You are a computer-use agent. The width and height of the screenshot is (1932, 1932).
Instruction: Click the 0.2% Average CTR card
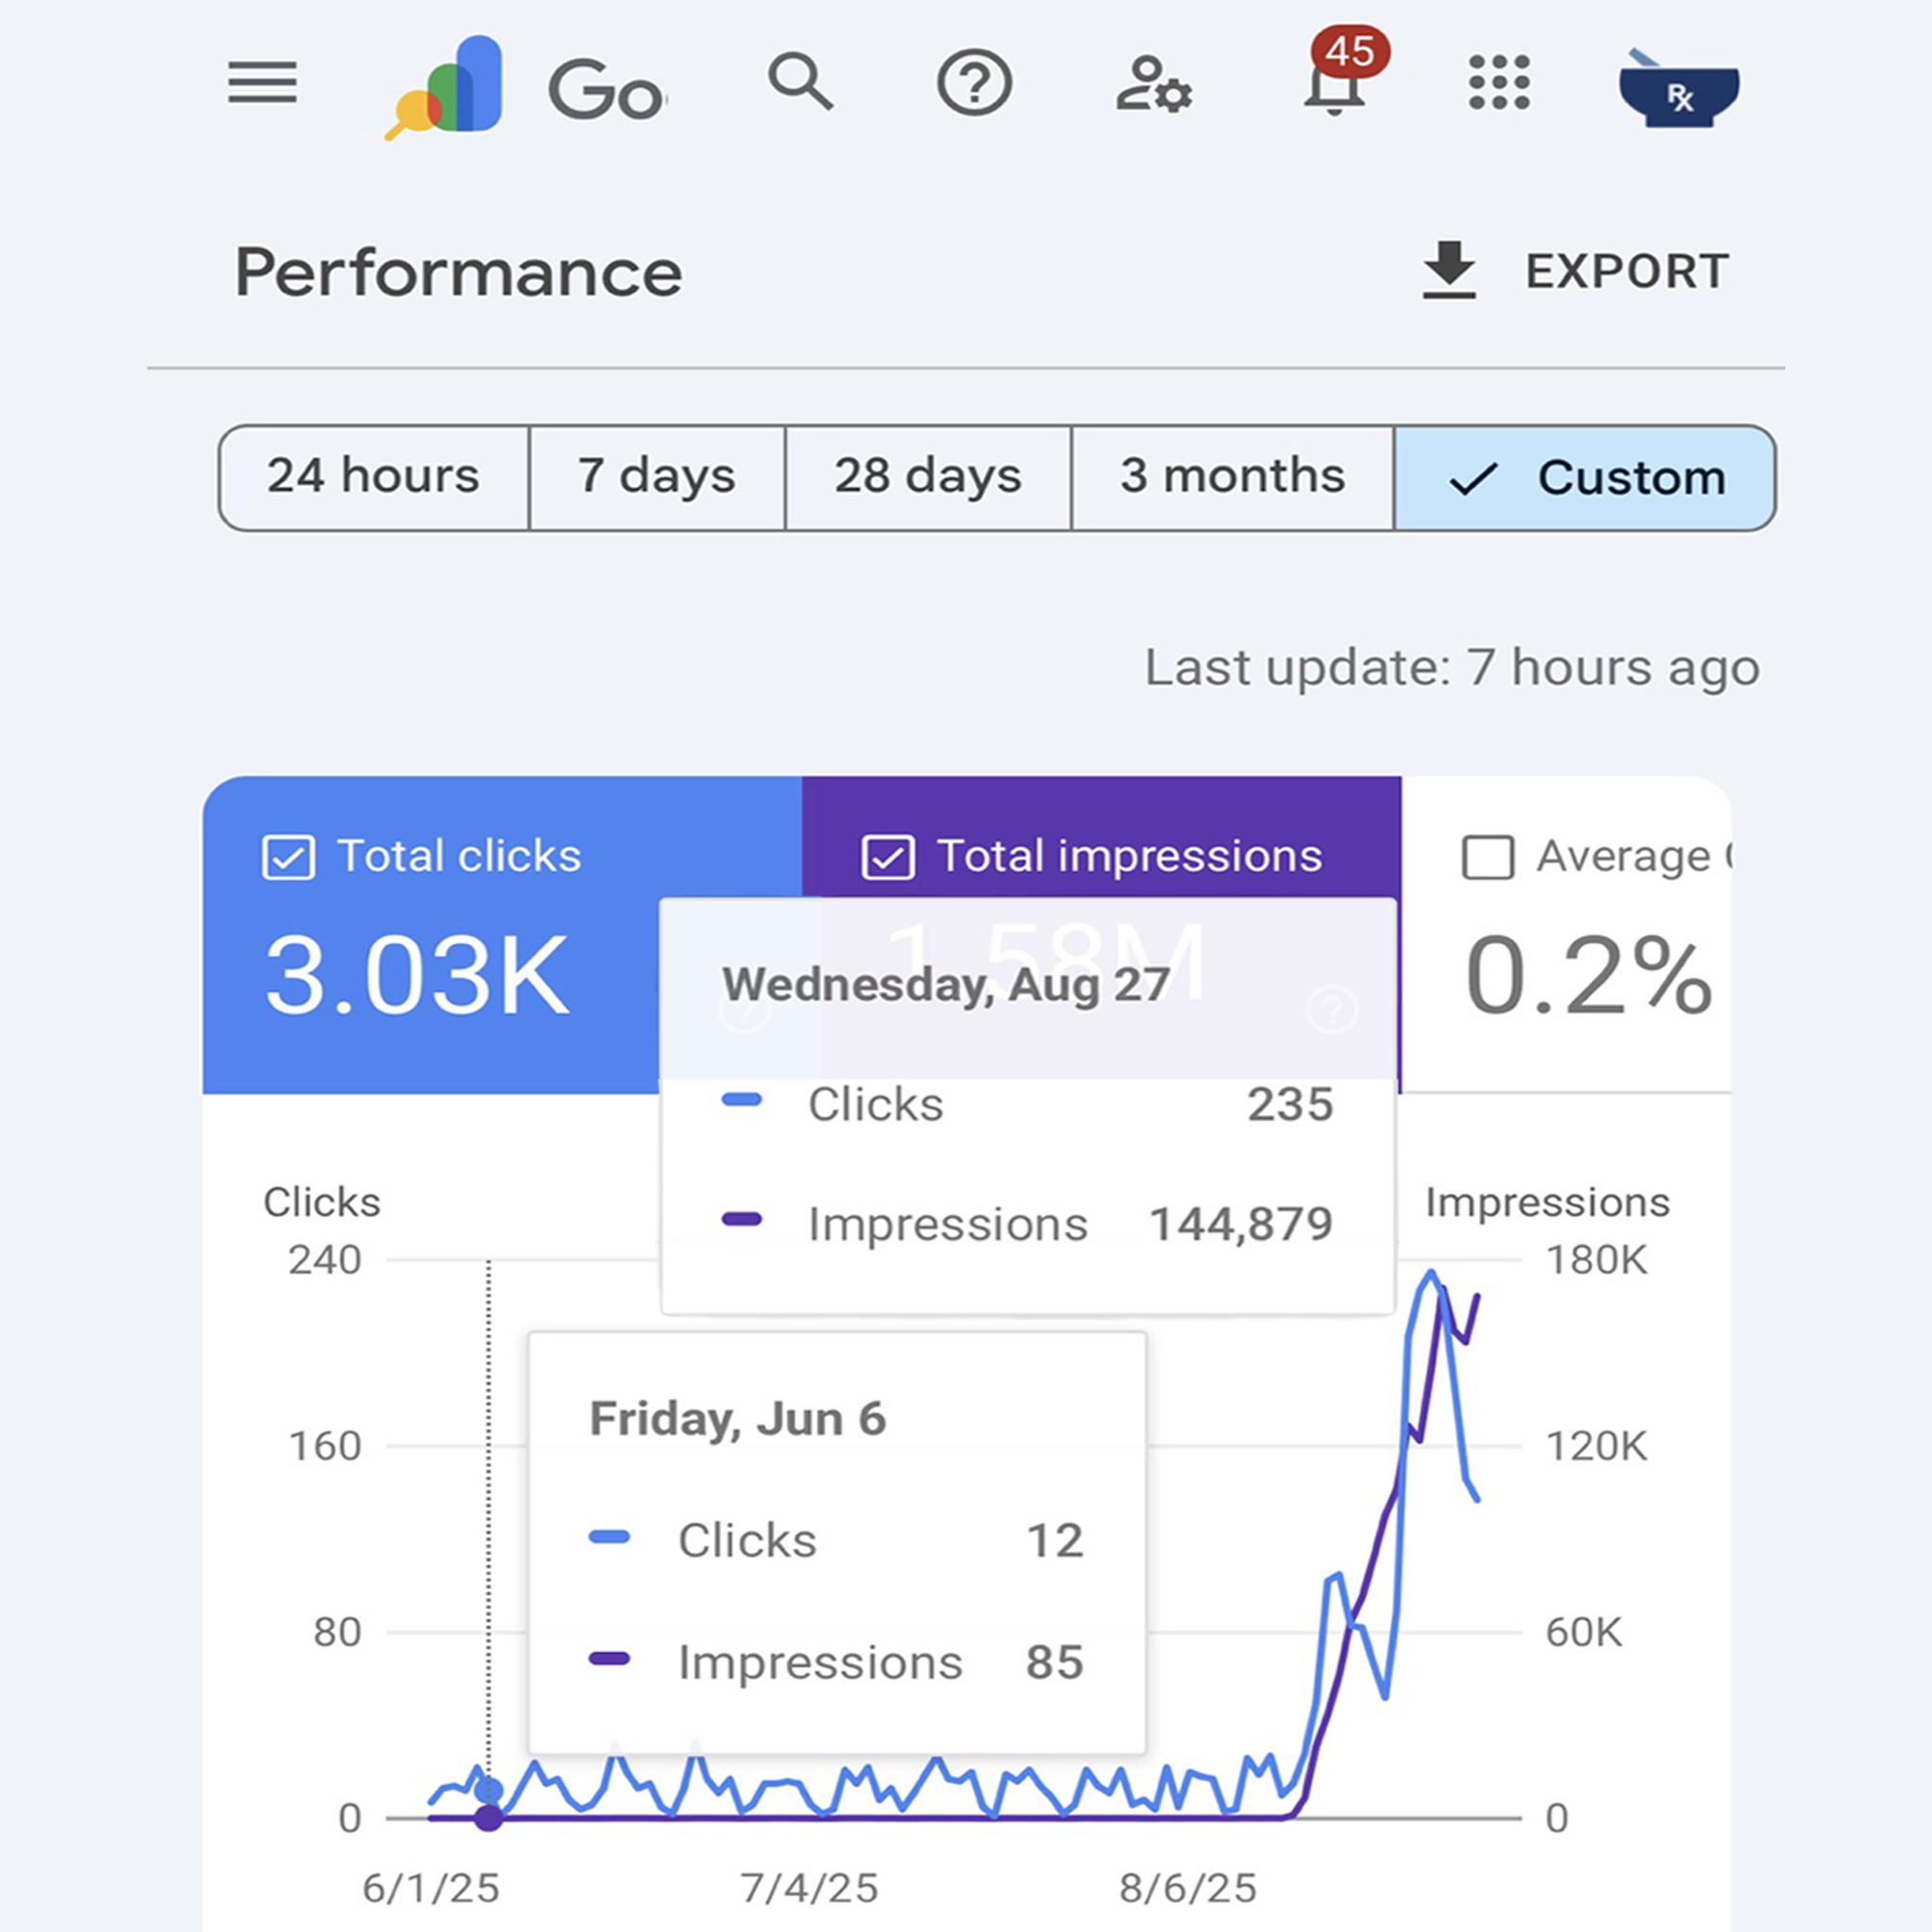[1588, 975]
